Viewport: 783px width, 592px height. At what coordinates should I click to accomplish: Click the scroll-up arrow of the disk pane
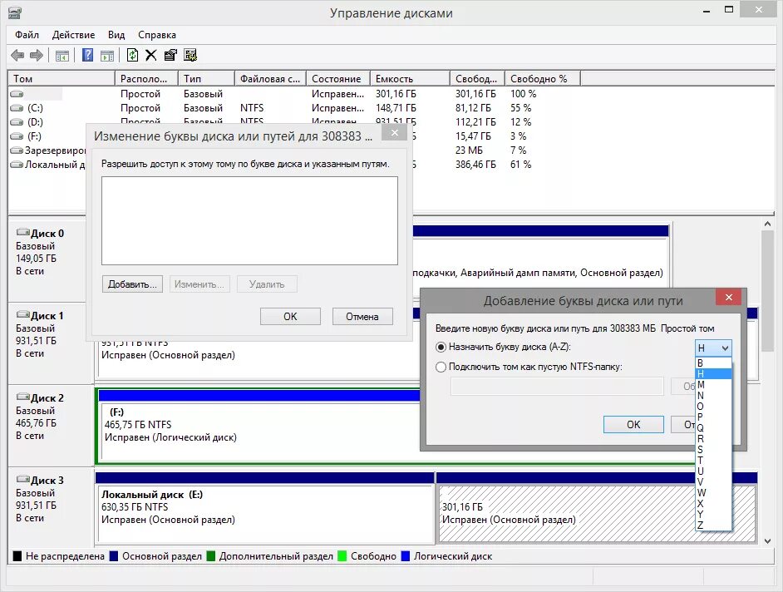coord(767,224)
